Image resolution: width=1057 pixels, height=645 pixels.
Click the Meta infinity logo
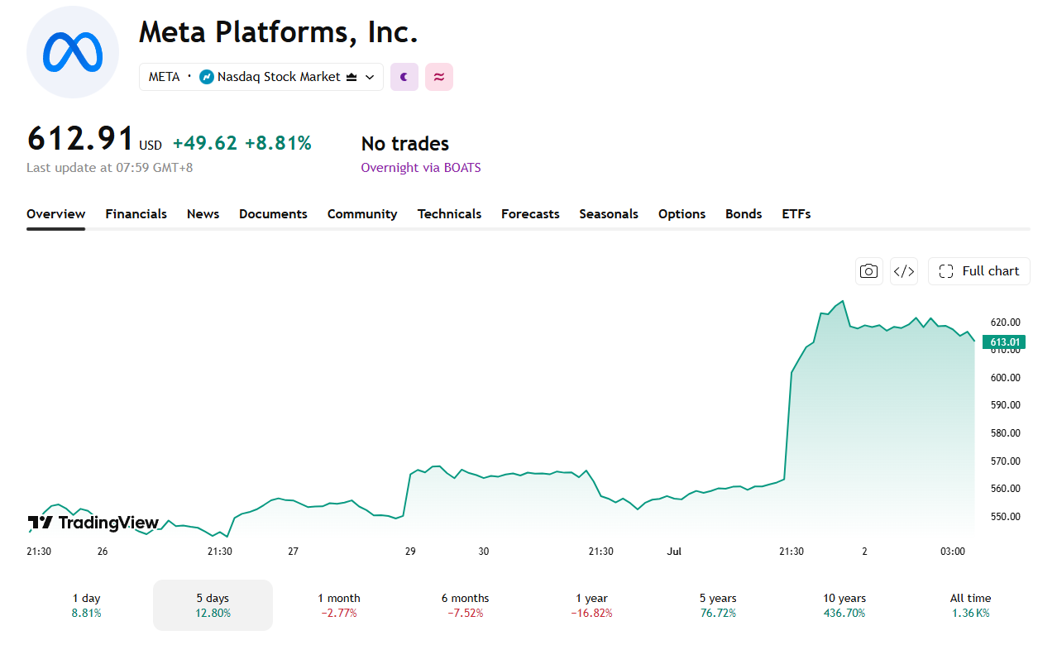(73, 51)
